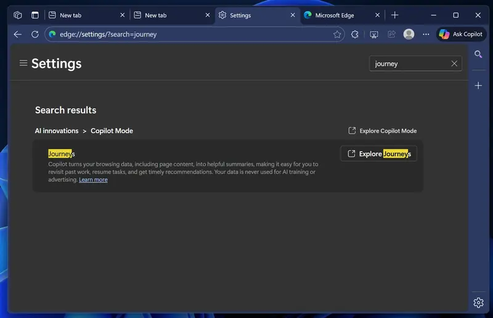This screenshot has height=318, width=493.
Task: Open the Settings hamburger menu
Action: pos(23,63)
